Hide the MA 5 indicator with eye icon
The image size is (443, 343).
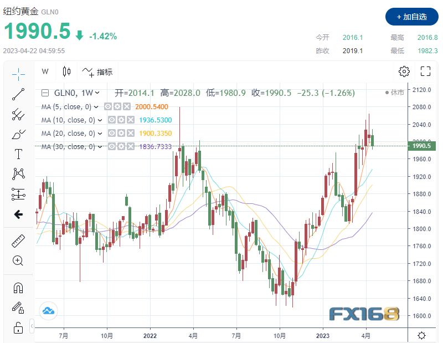click(x=109, y=107)
